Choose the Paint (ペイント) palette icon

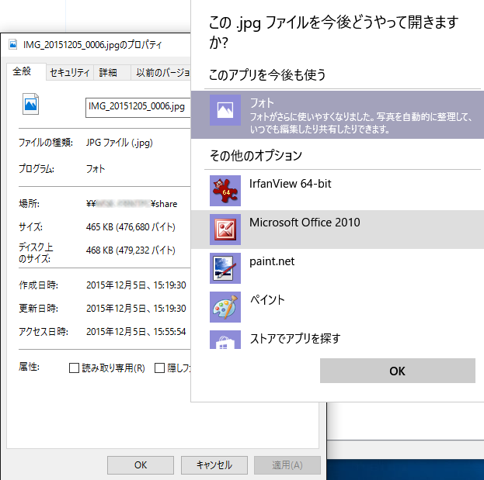click(x=225, y=307)
